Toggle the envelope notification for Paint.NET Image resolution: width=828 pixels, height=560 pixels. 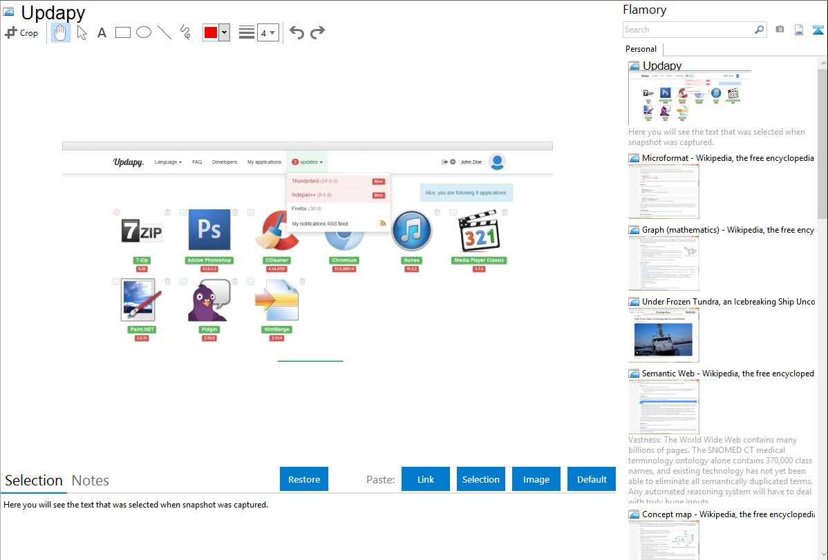(x=115, y=281)
